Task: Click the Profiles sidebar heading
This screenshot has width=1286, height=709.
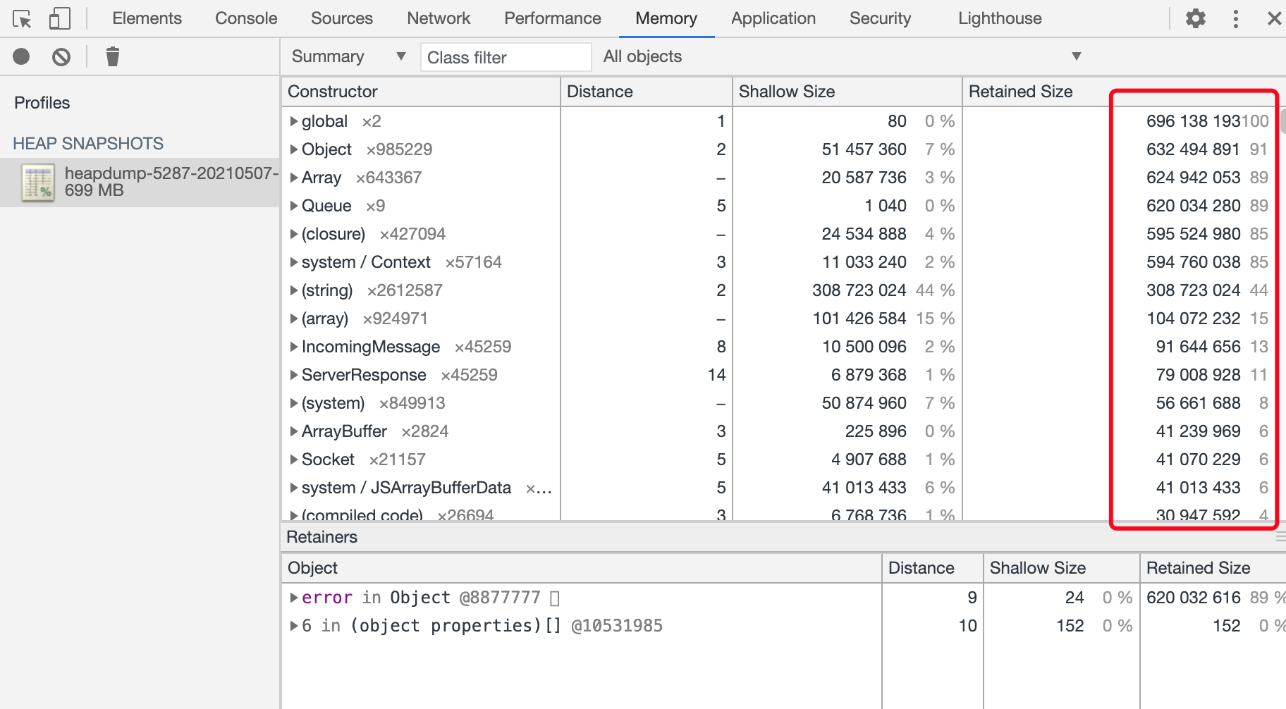Action: pos(42,103)
